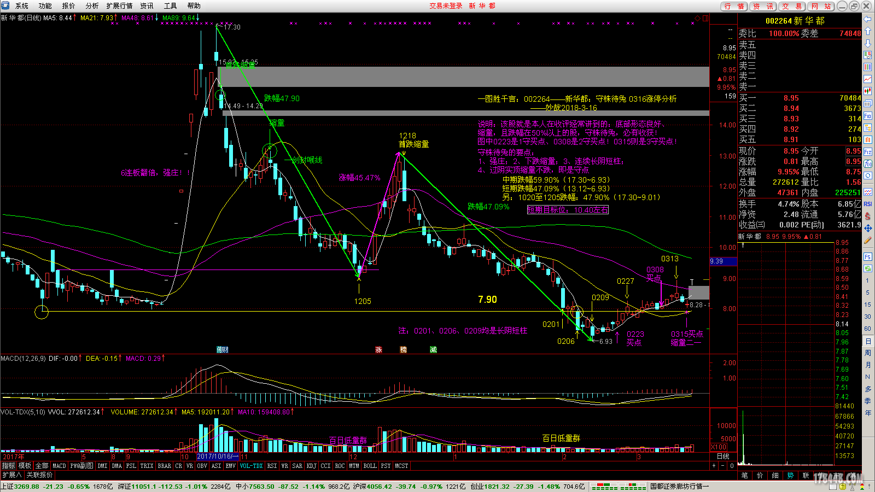Click the white list icon in status bar
Screen dimensions: 875x492
coord(832,486)
